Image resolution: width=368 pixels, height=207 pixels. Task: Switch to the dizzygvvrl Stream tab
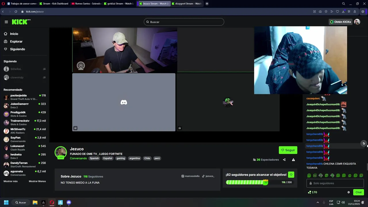pyautogui.click(x=187, y=4)
